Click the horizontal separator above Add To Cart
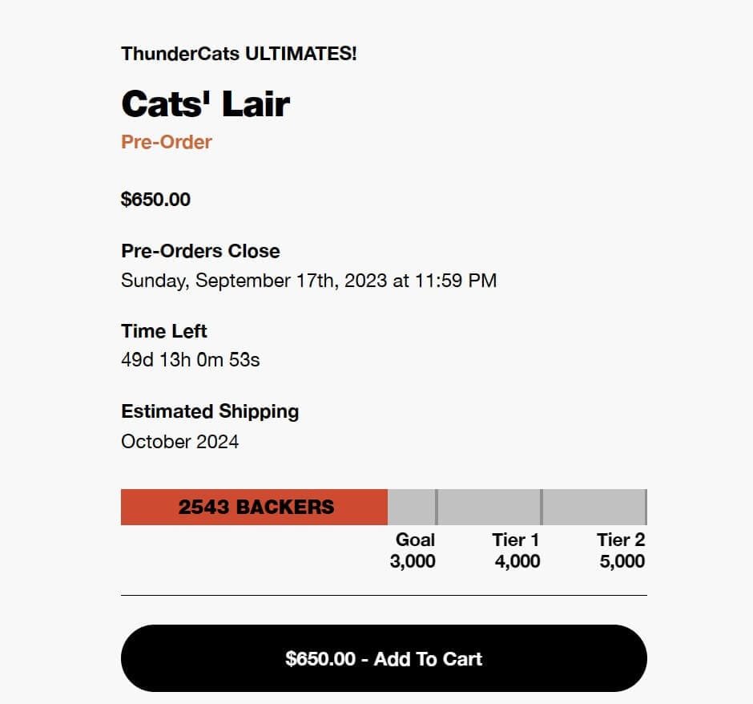753x704 pixels. point(383,596)
